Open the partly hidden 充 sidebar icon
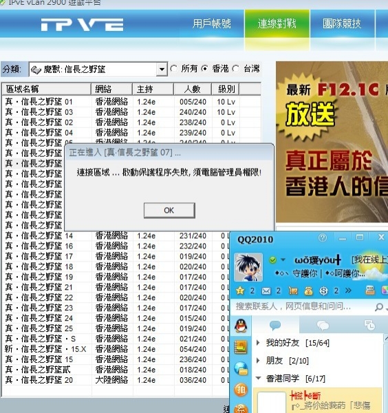The height and width of the screenshot is (413, 388). click(x=241, y=408)
